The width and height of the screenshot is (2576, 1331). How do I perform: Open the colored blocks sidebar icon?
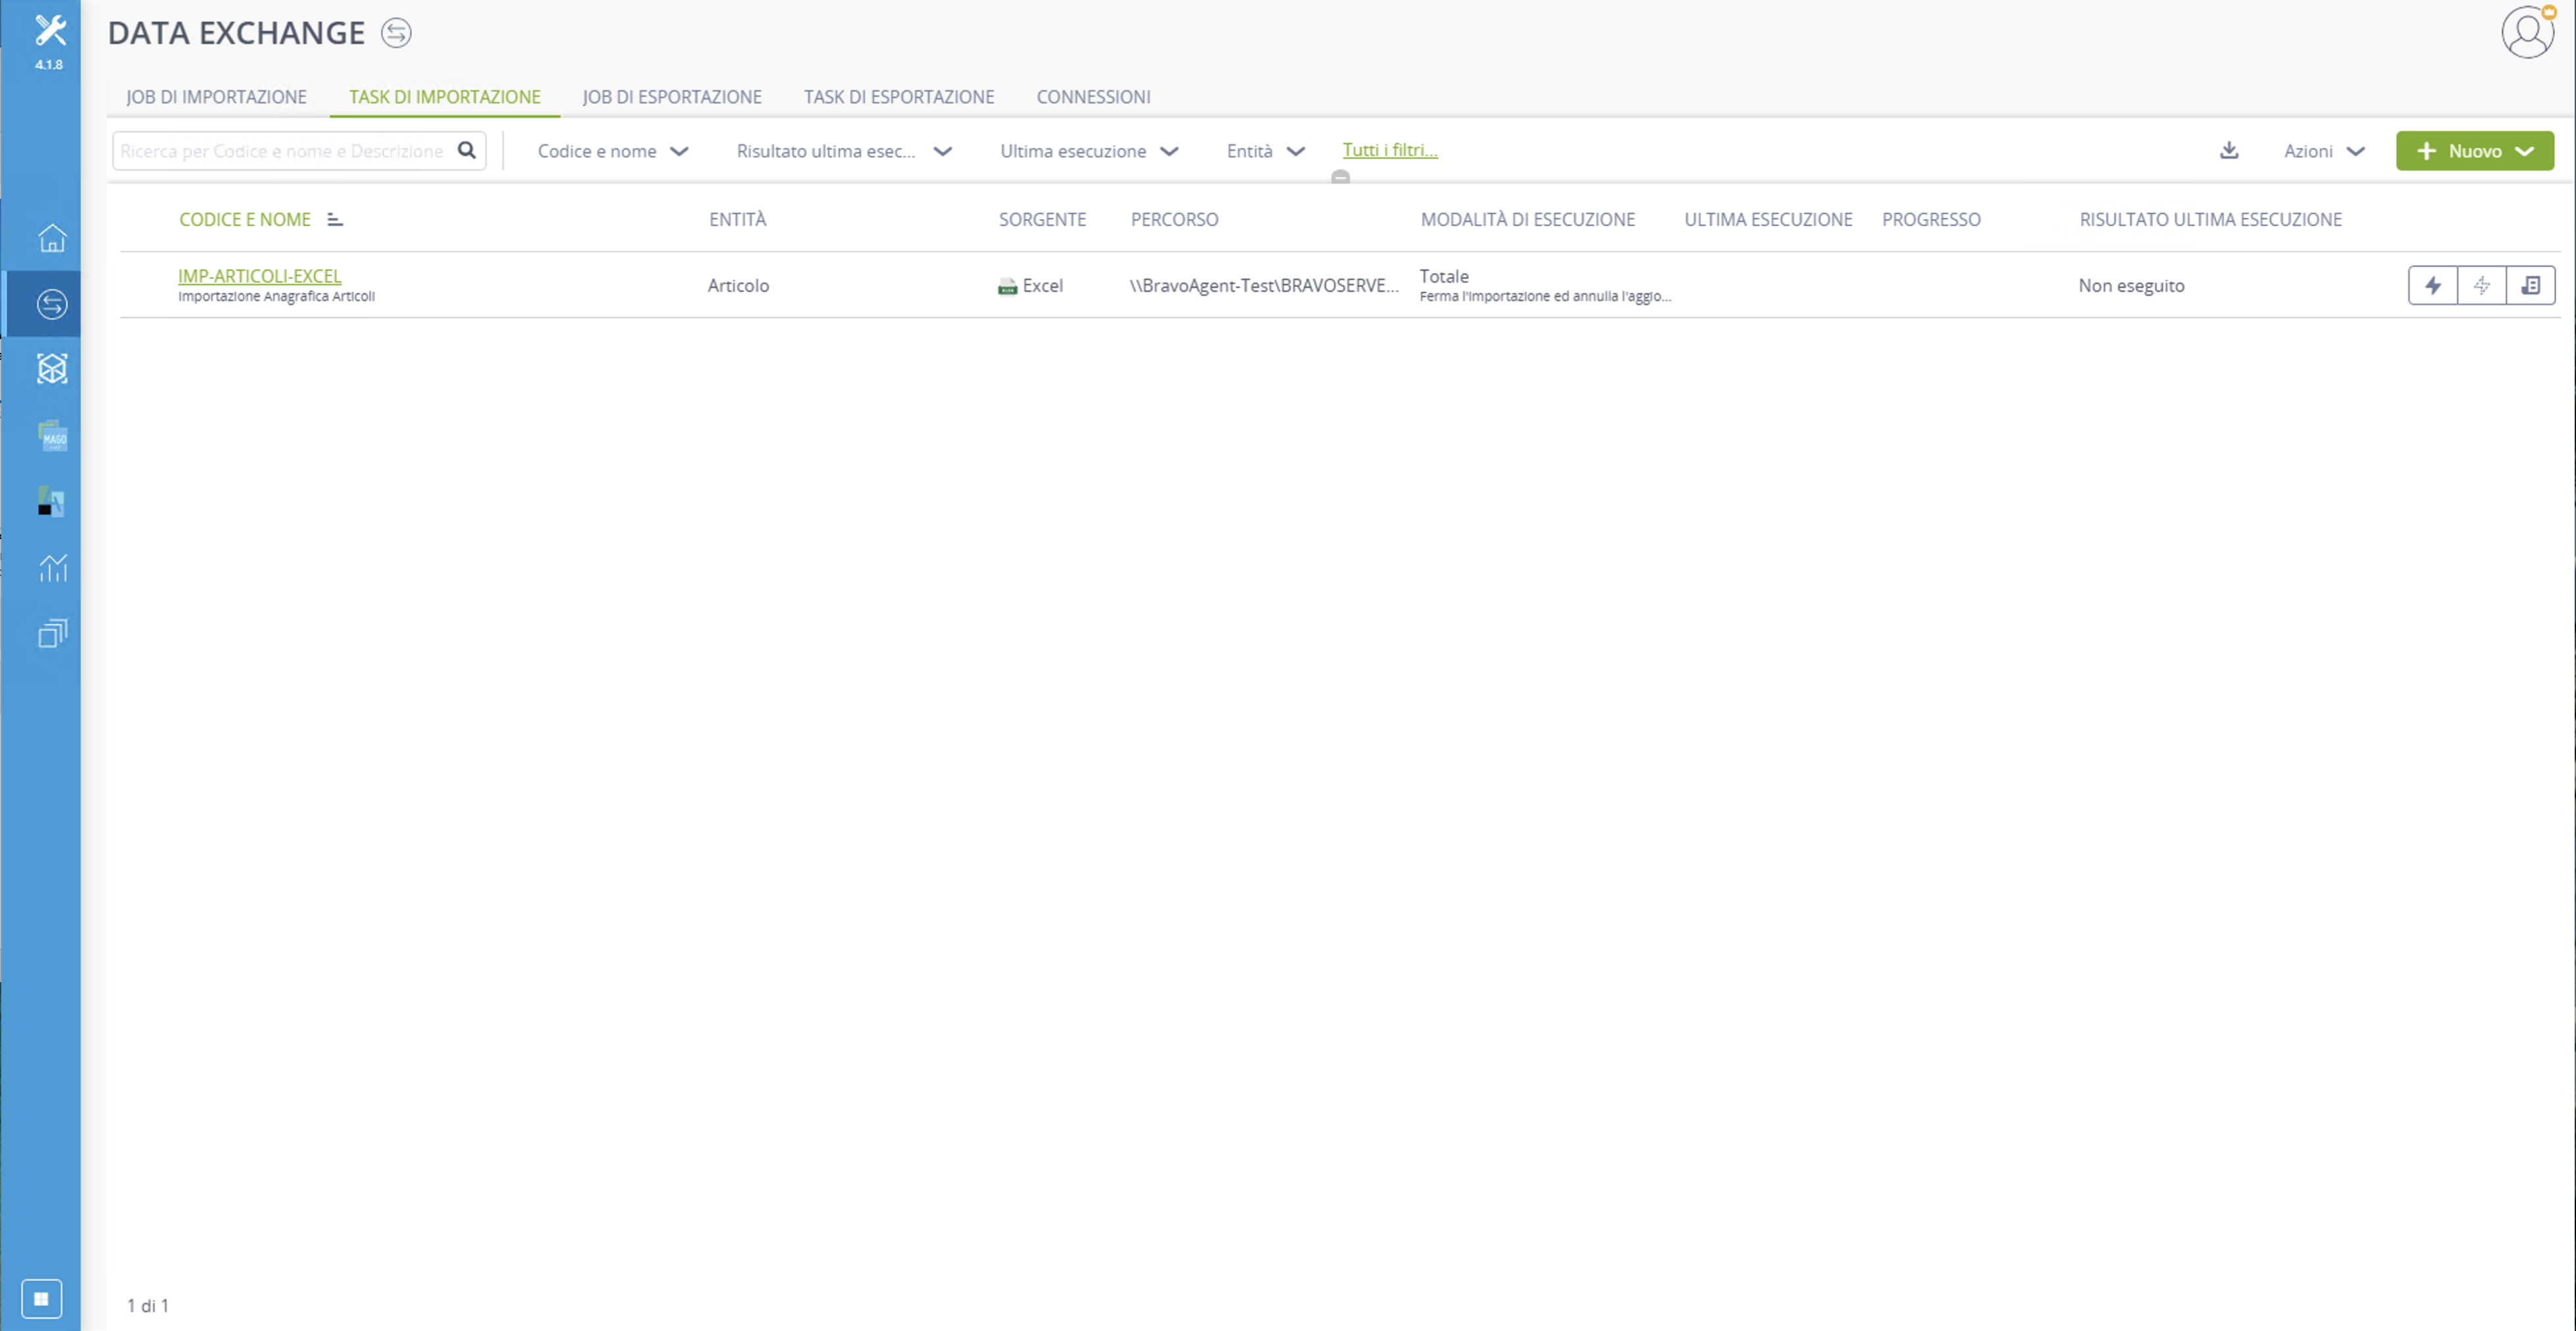(52, 501)
